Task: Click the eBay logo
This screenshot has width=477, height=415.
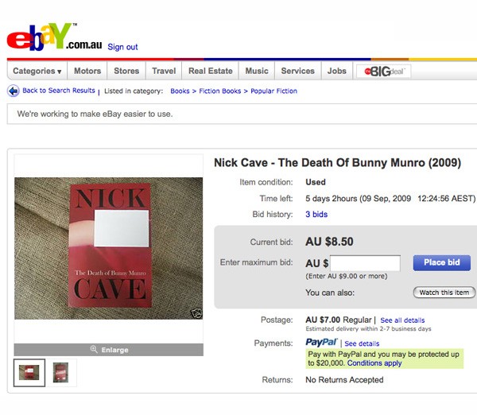Action: [41, 37]
